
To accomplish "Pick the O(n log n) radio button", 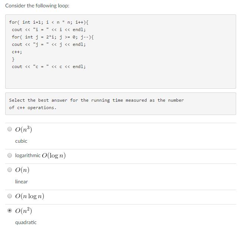I will click(x=10, y=196).
